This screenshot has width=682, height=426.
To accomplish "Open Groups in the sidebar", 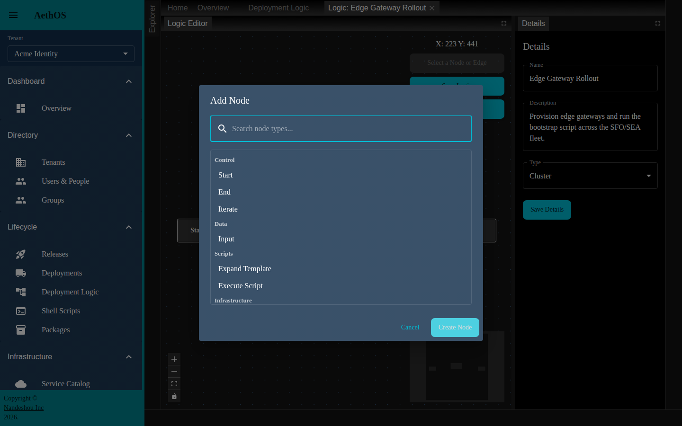I will click(71, 200).
